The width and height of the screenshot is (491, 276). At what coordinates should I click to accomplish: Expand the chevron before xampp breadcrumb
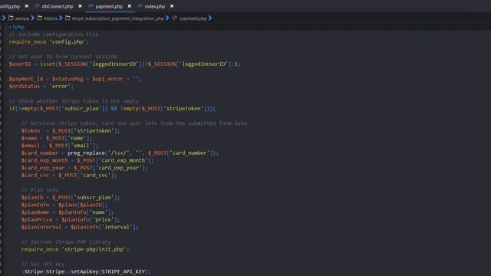click(x=4, y=18)
